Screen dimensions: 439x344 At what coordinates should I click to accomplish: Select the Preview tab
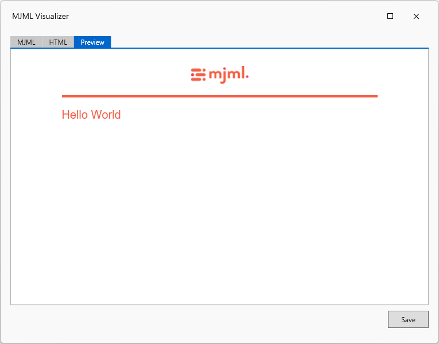(x=92, y=42)
